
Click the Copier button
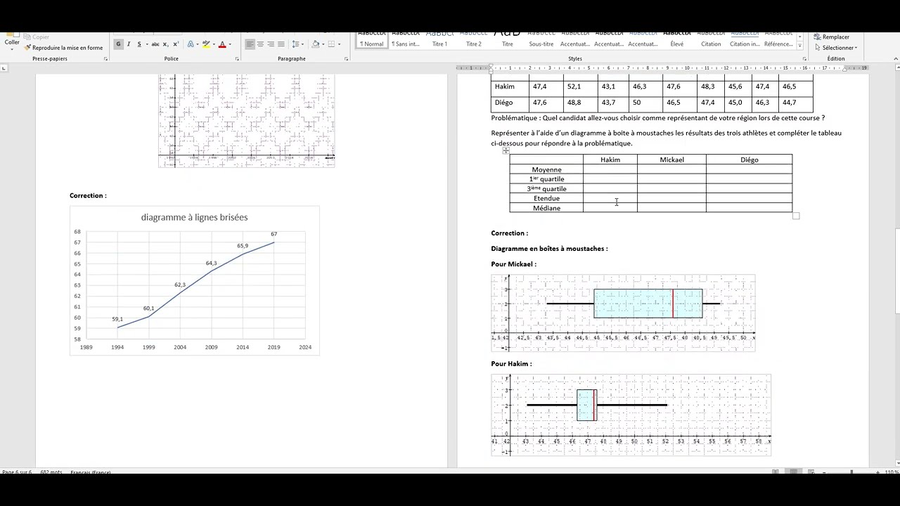click(36, 37)
